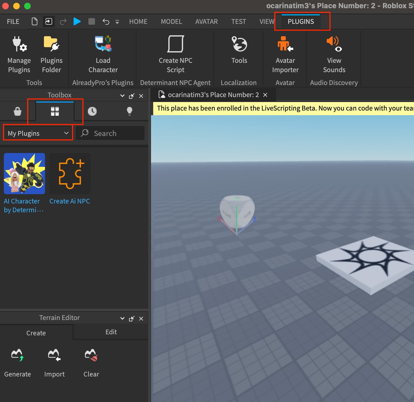Image resolution: width=414 pixels, height=402 pixels.
Task: Open the Plugins Folder
Action: (51, 54)
